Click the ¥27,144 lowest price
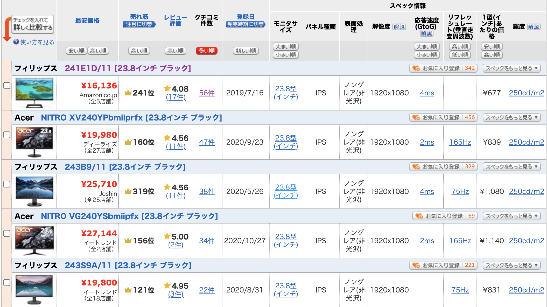 pyautogui.click(x=99, y=233)
